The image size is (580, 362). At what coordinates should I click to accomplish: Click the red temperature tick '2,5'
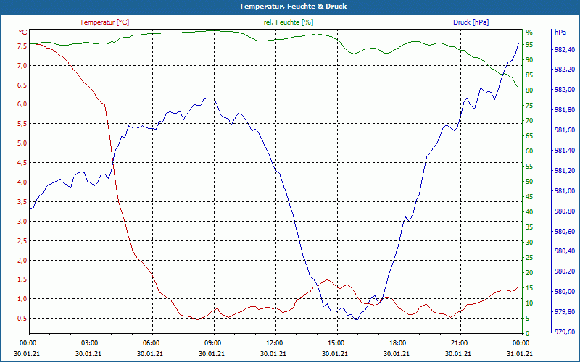[22, 240]
